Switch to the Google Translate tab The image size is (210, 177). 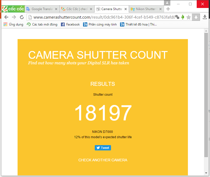pos(42,9)
